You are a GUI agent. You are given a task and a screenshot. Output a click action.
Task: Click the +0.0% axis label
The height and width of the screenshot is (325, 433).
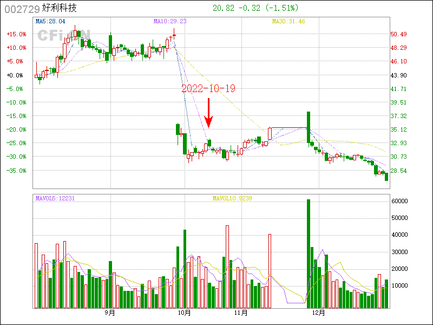click(x=15, y=75)
